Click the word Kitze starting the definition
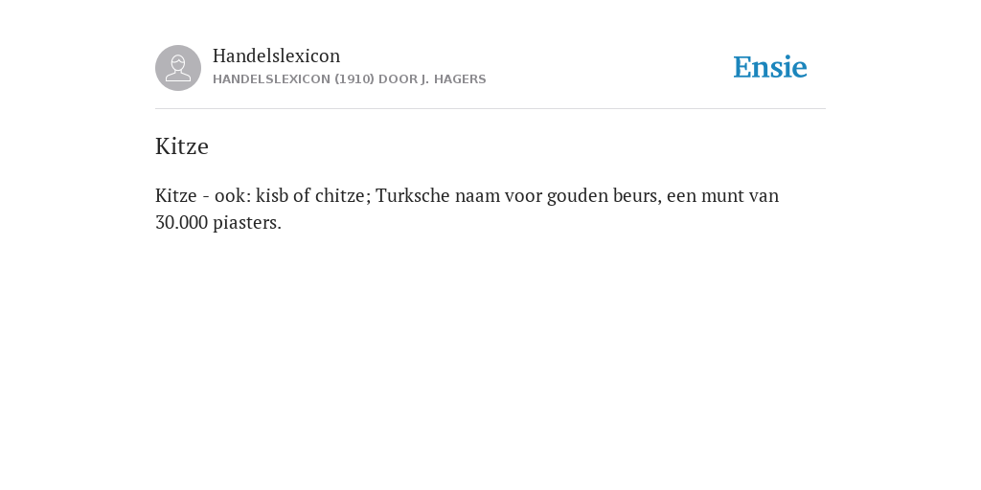Viewport: 981px width, 490px height. tap(176, 195)
